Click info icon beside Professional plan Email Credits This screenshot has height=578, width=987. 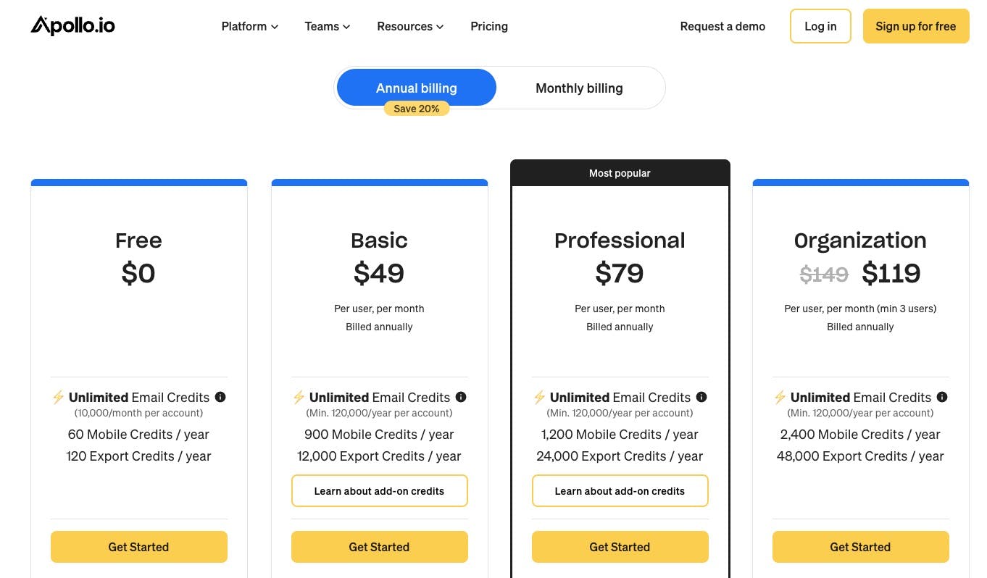tap(701, 397)
